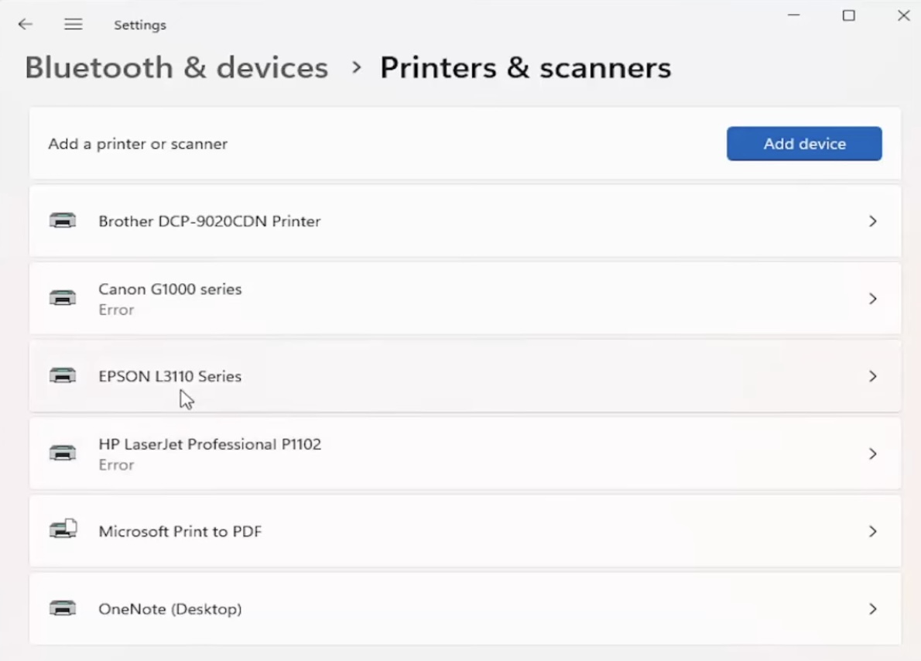
Task: Maximize the Settings window
Action: [849, 15]
